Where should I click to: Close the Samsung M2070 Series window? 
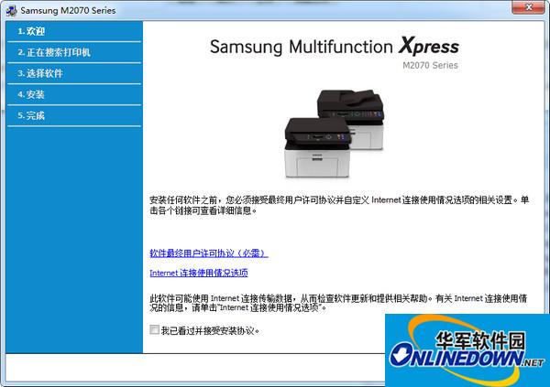[529, 6]
